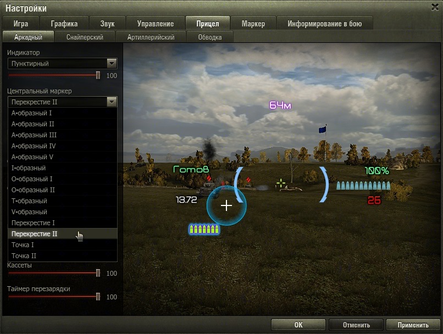Click the yellow aiming reticle in preview

281,183
